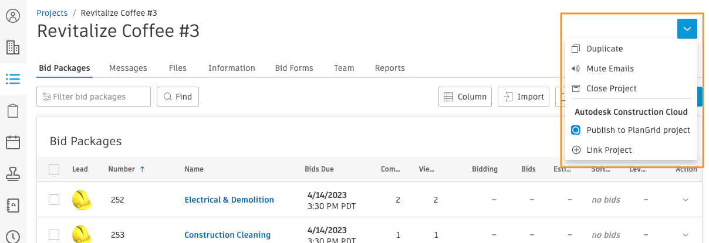
Task: Toggle the select-all checkbox in table header
Action: [x=54, y=169]
